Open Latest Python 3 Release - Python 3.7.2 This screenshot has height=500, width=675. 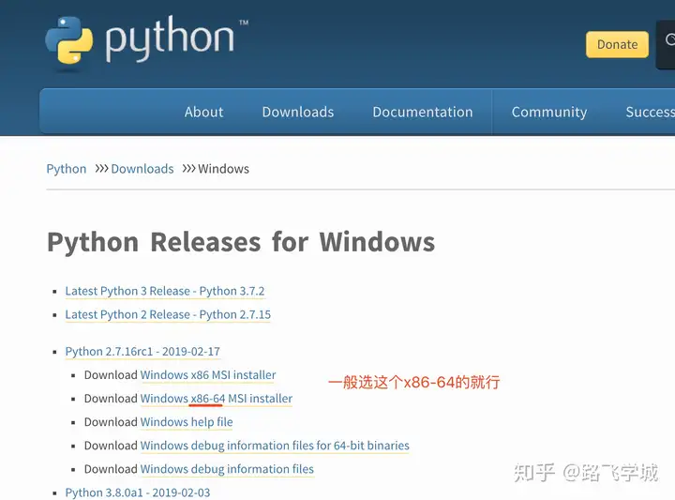coord(165,291)
